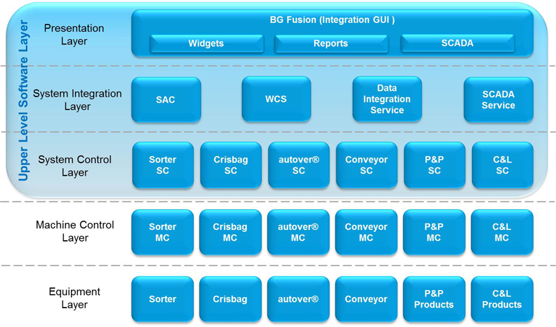Select the P&P SC block
The width and height of the screenshot is (556, 327).
coord(434,165)
